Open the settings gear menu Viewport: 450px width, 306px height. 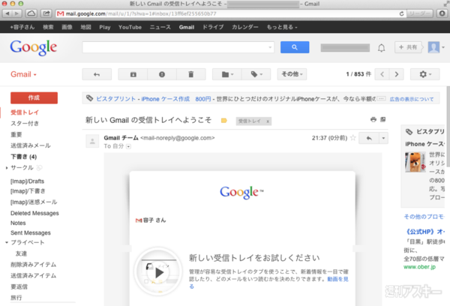click(x=425, y=74)
